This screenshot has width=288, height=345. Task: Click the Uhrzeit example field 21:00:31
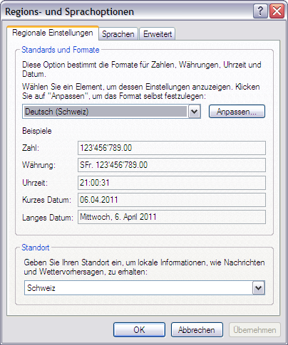click(x=172, y=183)
